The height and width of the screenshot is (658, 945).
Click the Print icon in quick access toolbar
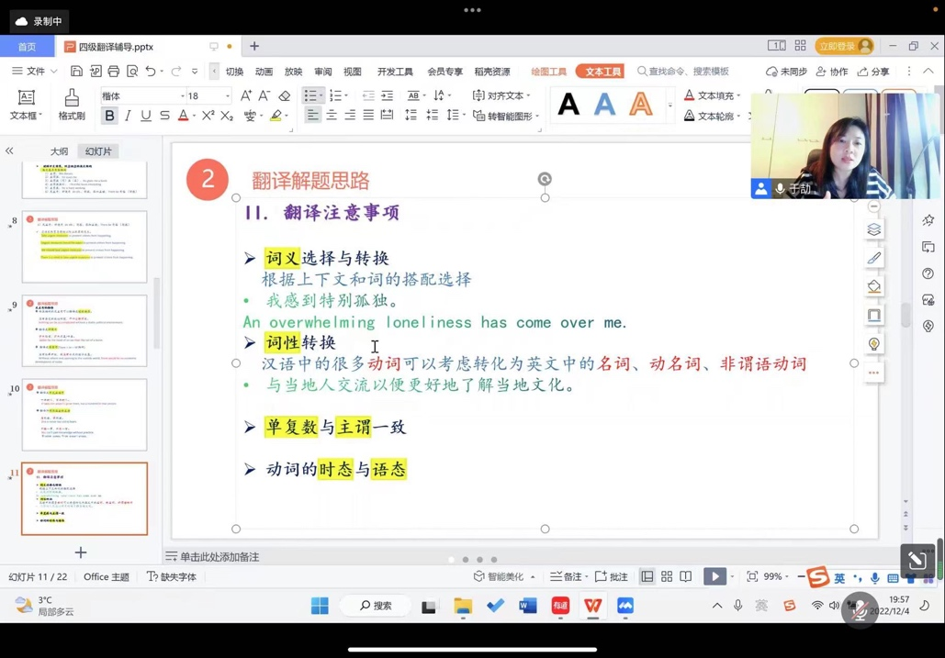click(x=113, y=72)
